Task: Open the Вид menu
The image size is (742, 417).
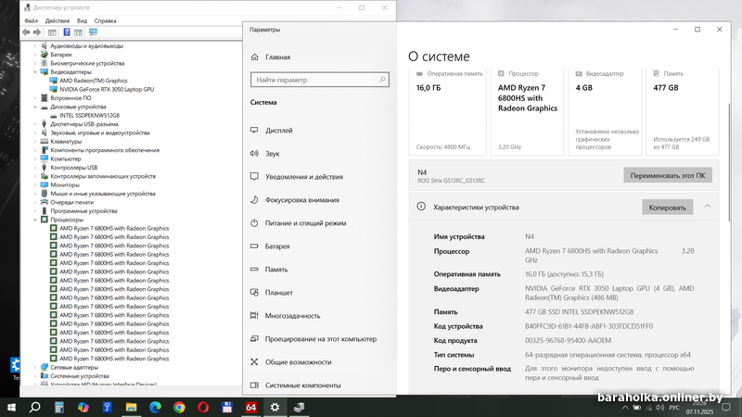Action: pos(82,19)
